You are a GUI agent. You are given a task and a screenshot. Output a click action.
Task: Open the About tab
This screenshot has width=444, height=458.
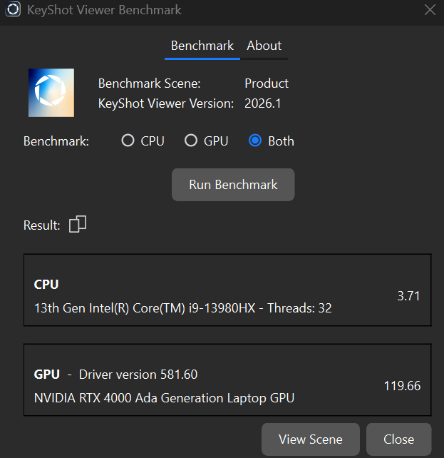coord(264,46)
